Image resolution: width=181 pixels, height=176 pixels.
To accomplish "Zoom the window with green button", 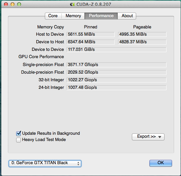I will [19, 4].
